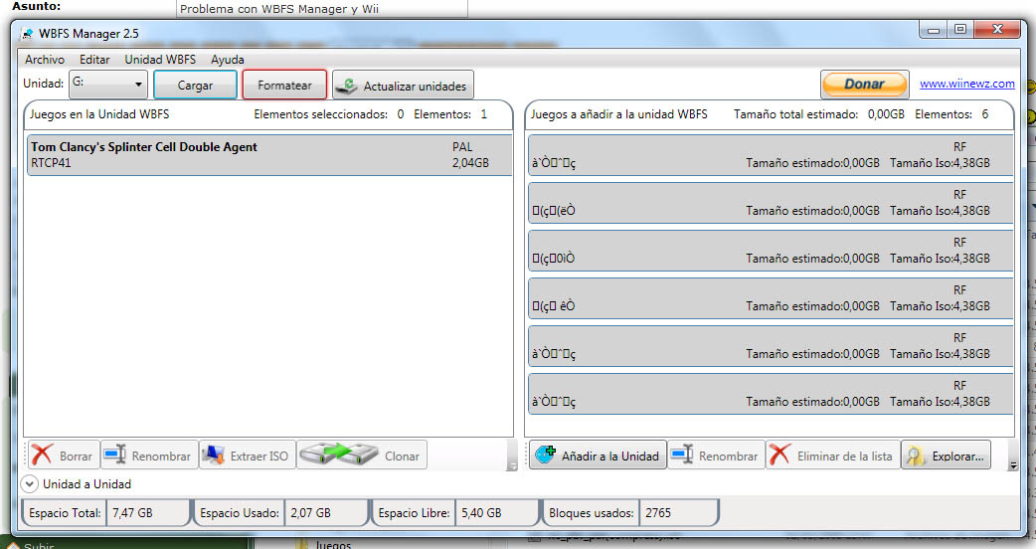Open the right toolbar overflow arrow
The height and width of the screenshot is (549, 1036).
pyautogui.click(x=1013, y=465)
